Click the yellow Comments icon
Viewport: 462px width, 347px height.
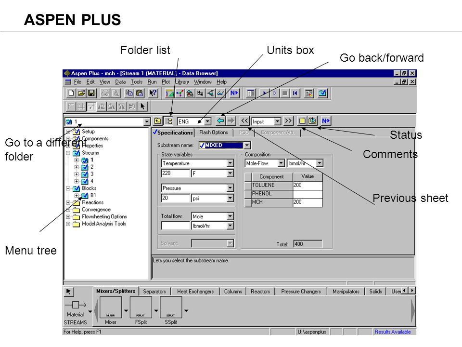point(302,120)
